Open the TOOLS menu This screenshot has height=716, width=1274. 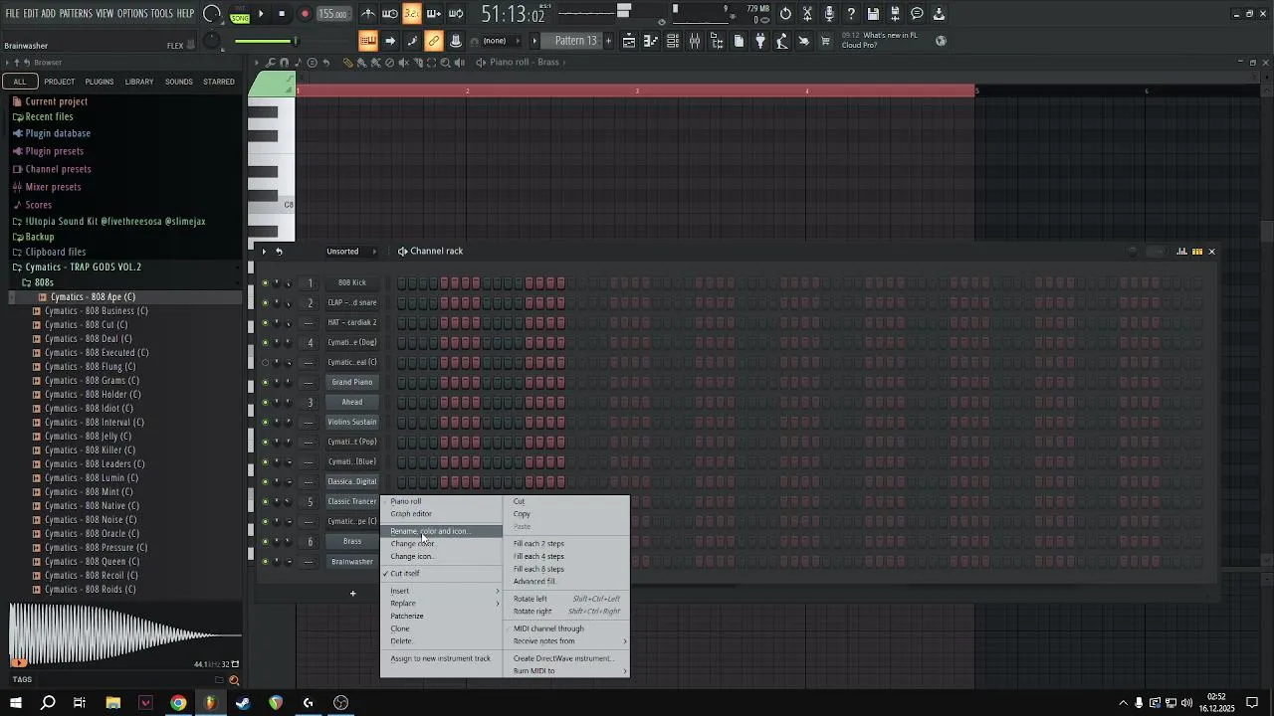(162, 14)
